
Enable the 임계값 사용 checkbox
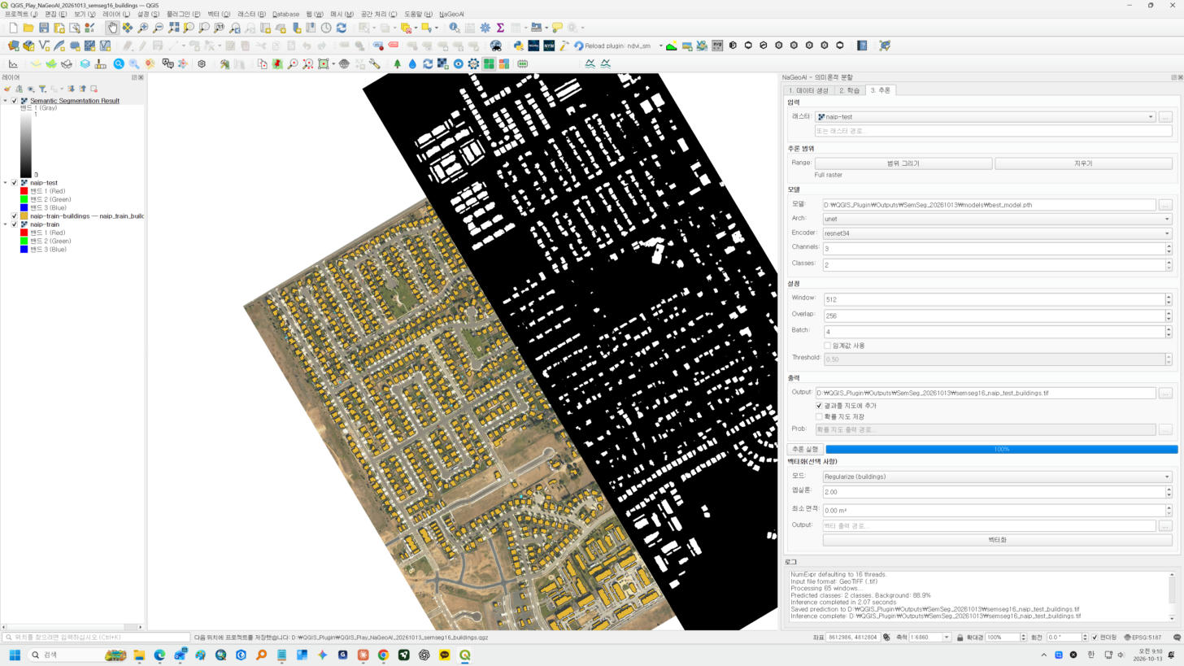click(827, 346)
